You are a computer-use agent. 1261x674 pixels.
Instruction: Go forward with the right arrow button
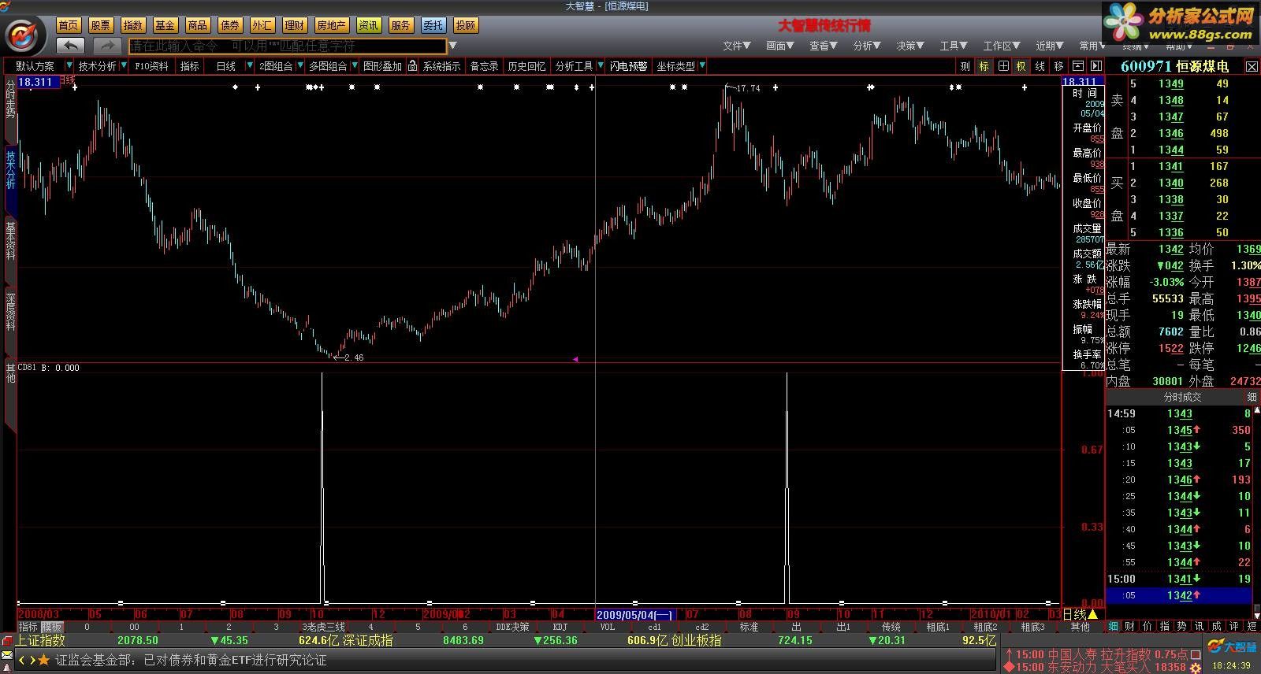[108, 46]
